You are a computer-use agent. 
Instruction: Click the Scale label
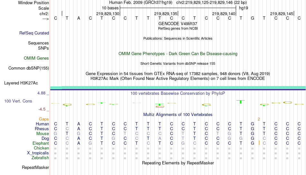[x=43, y=8]
